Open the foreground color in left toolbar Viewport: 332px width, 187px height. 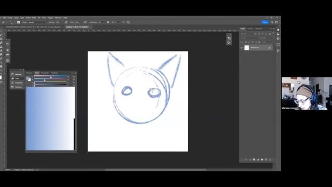point(1,77)
